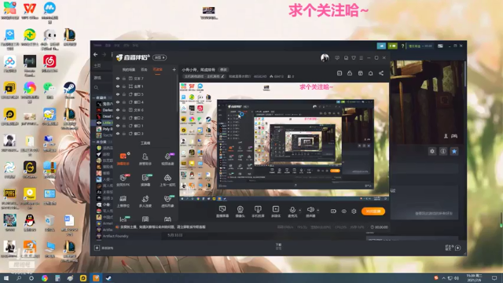The height and width of the screenshot is (283, 503).
Task: Click the Steam library search icon
Action: point(96,87)
